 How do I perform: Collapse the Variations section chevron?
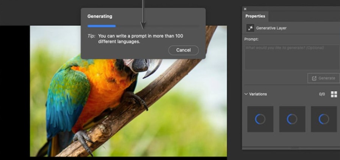tap(246, 94)
